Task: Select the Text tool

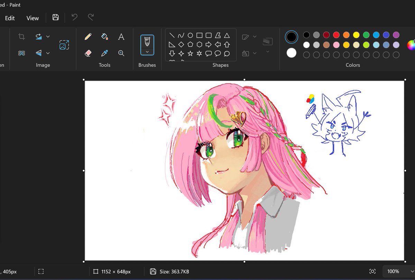Action: pyautogui.click(x=121, y=37)
